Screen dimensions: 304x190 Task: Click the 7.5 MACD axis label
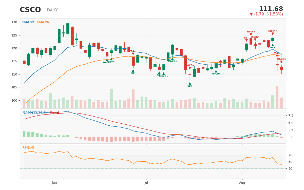pos(291,116)
